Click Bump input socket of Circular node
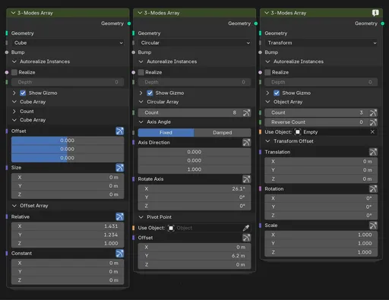 pyautogui.click(x=133, y=52)
